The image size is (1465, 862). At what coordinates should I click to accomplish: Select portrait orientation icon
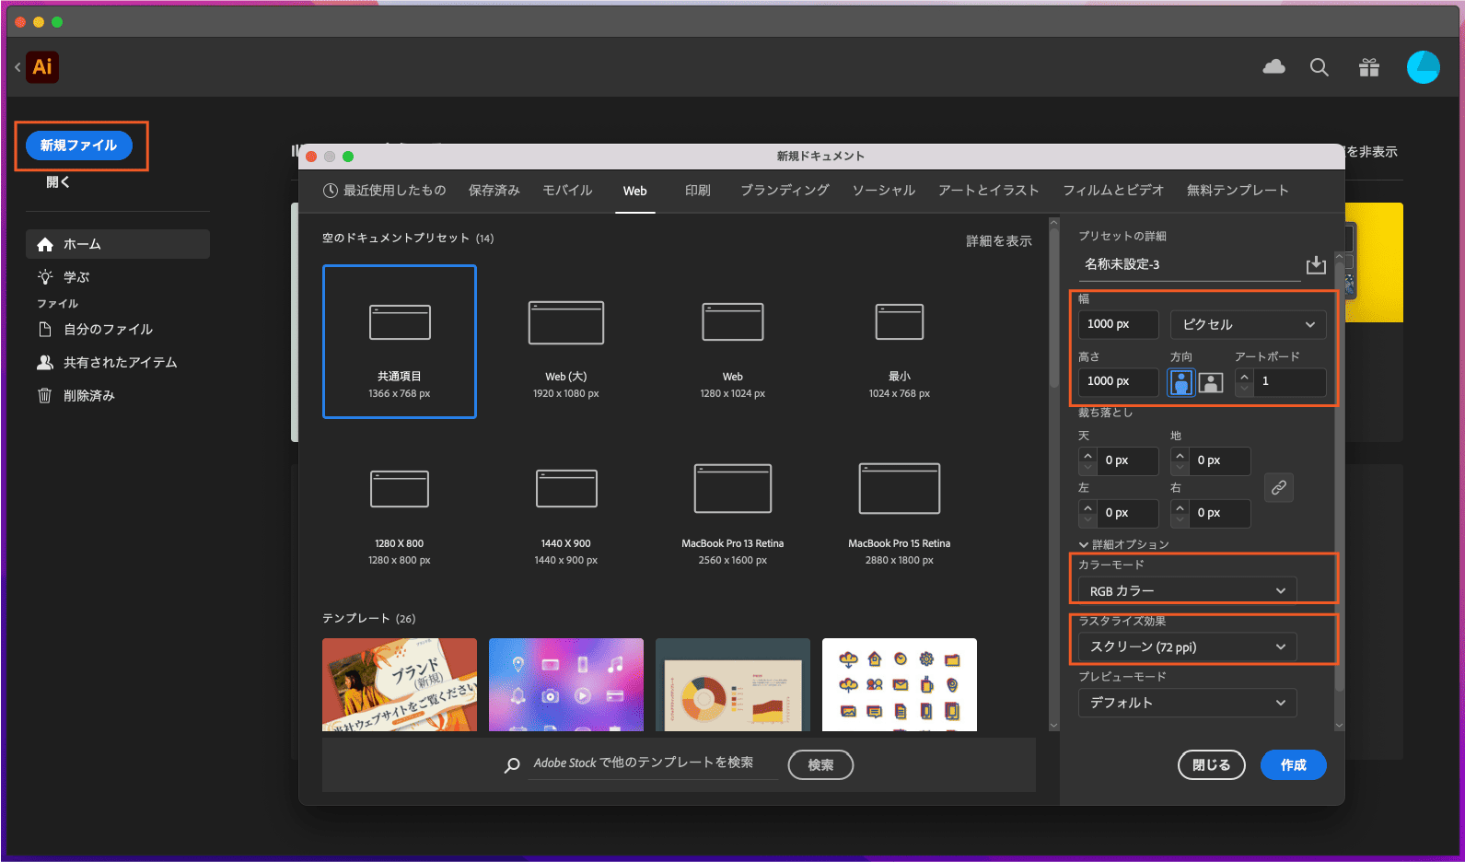pyautogui.click(x=1180, y=382)
